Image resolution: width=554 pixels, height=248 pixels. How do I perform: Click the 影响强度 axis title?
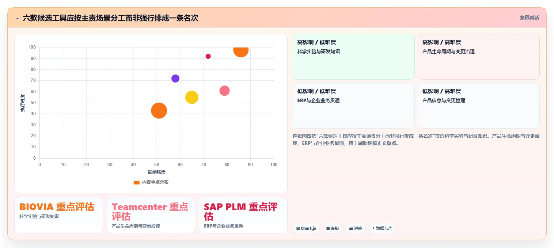point(157,172)
